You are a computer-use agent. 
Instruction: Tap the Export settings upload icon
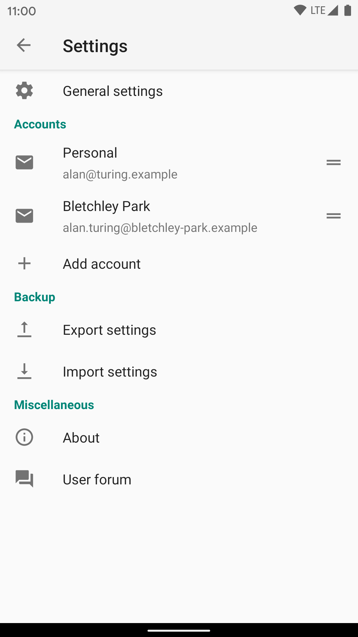pos(24,330)
